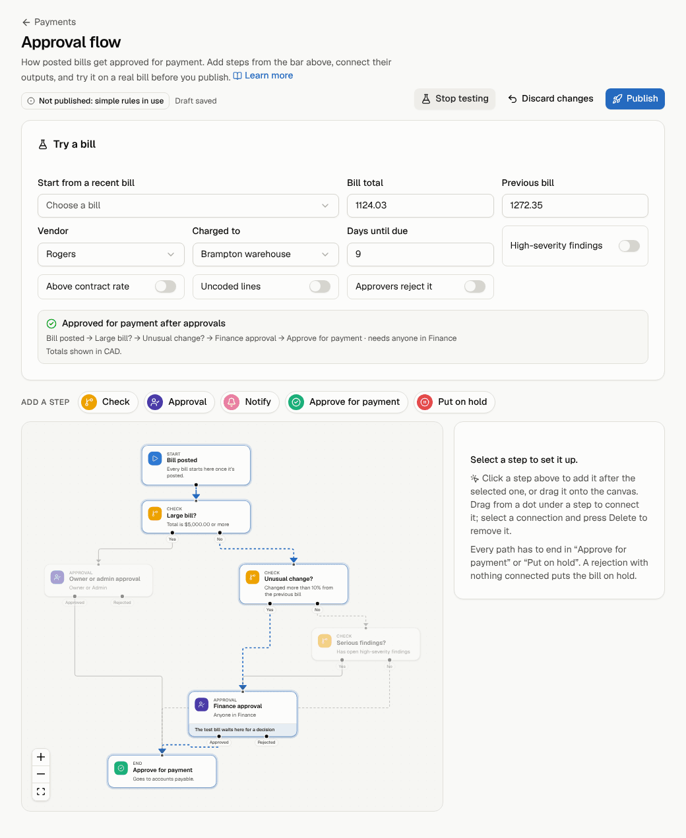This screenshot has width=686, height=838.
Task: Add an Approve for payment step
Action: pos(347,402)
